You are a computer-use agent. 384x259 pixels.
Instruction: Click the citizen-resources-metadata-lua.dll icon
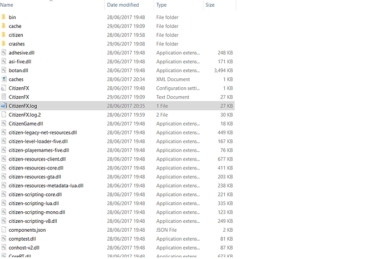click(4, 186)
